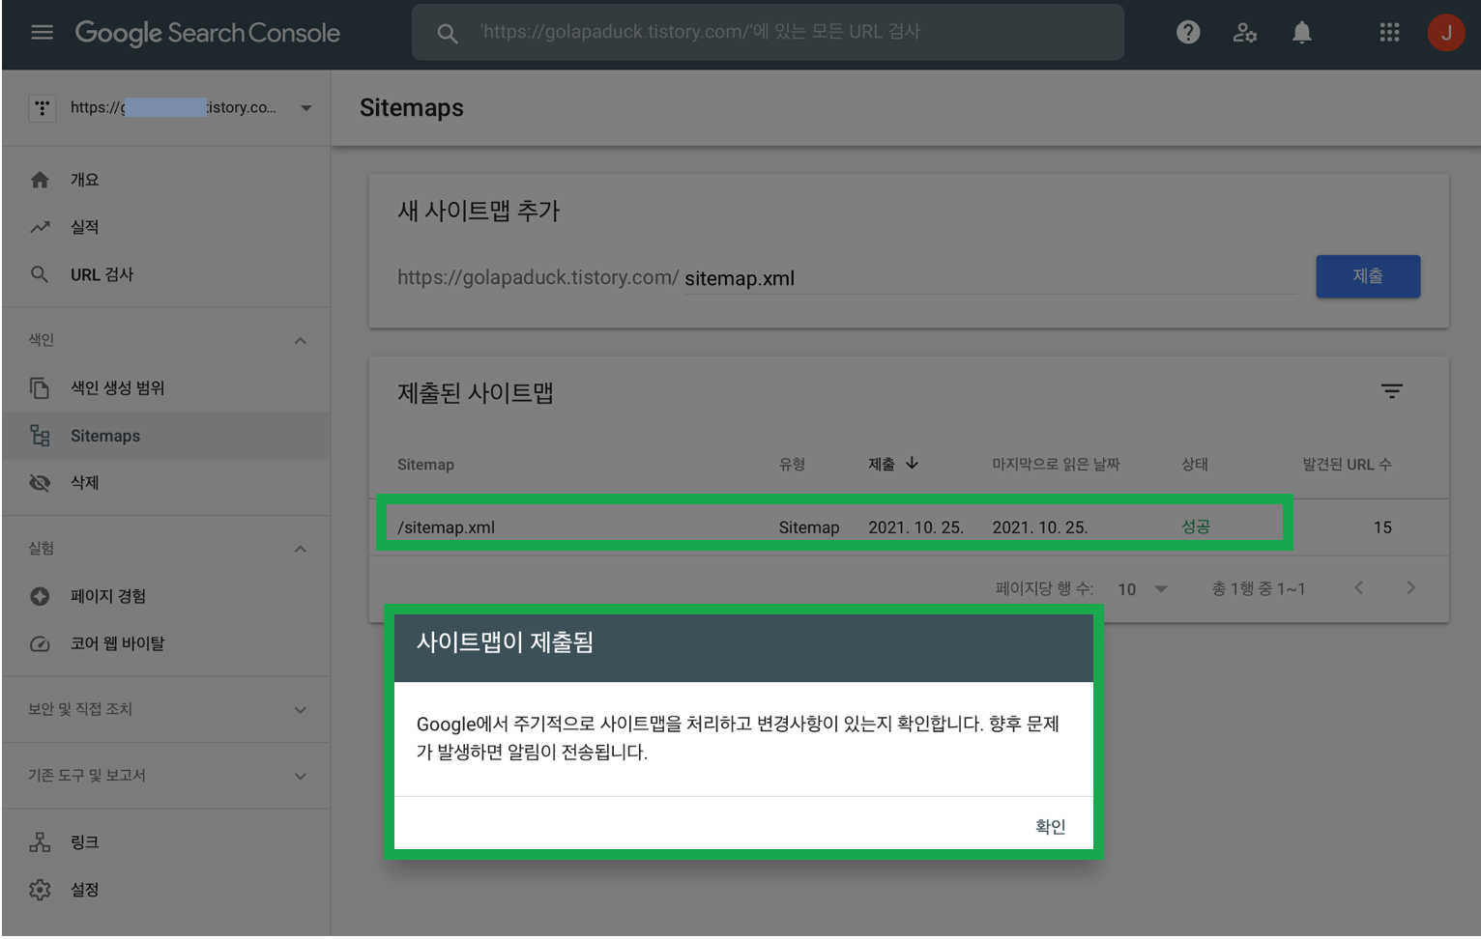Viewport: 1481px width, 939px height.
Task: Focus the URL inspection search field
Action: click(x=768, y=32)
